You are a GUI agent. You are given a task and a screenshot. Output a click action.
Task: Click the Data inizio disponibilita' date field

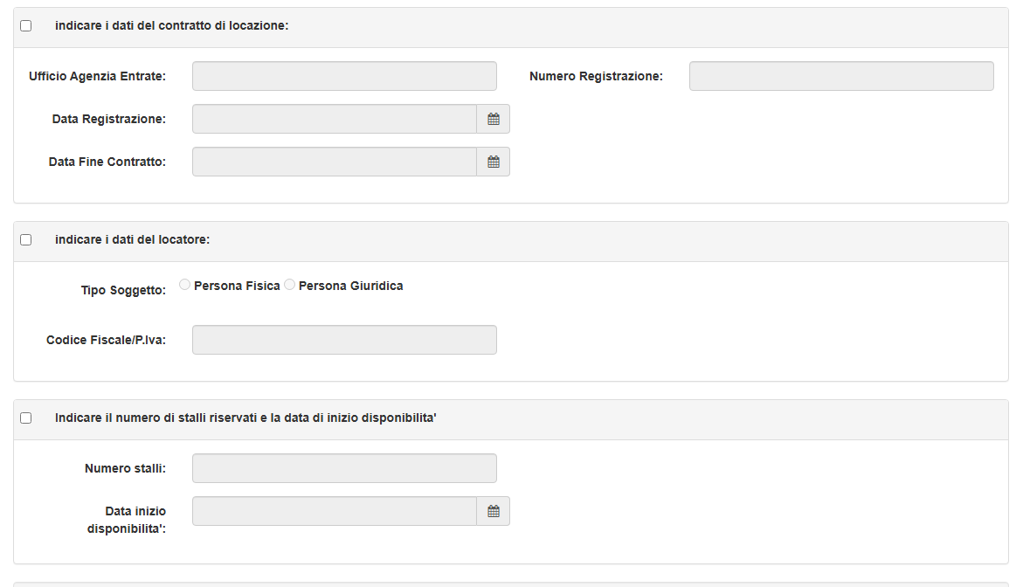[334, 511]
